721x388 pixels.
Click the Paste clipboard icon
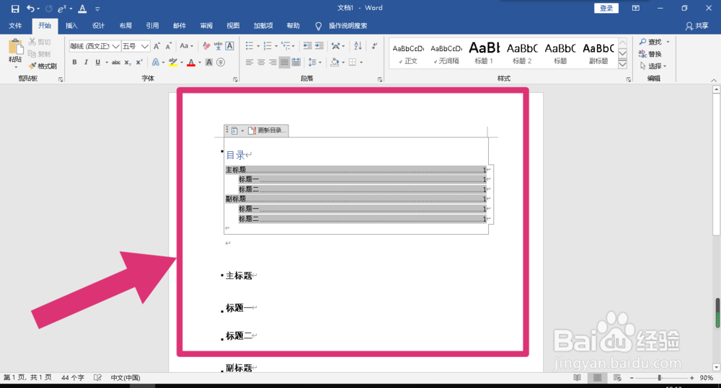click(x=15, y=47)
